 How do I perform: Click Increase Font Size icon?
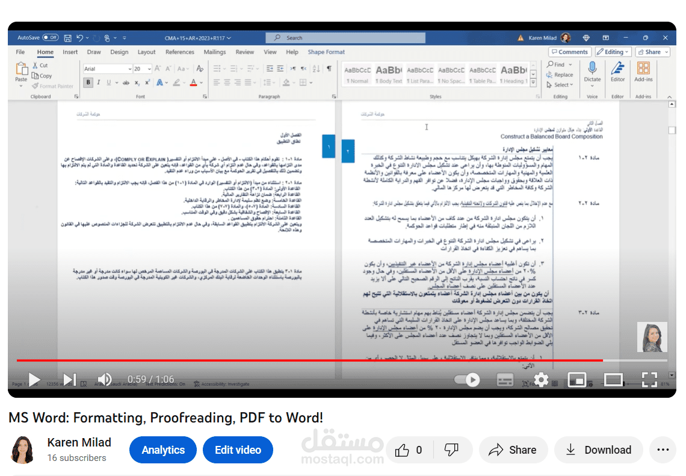click(x=158, y=69)
